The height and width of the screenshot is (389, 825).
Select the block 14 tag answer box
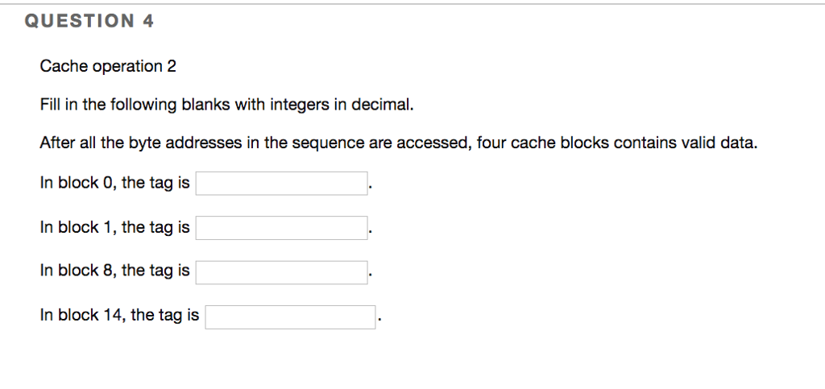tap(291, 317)
